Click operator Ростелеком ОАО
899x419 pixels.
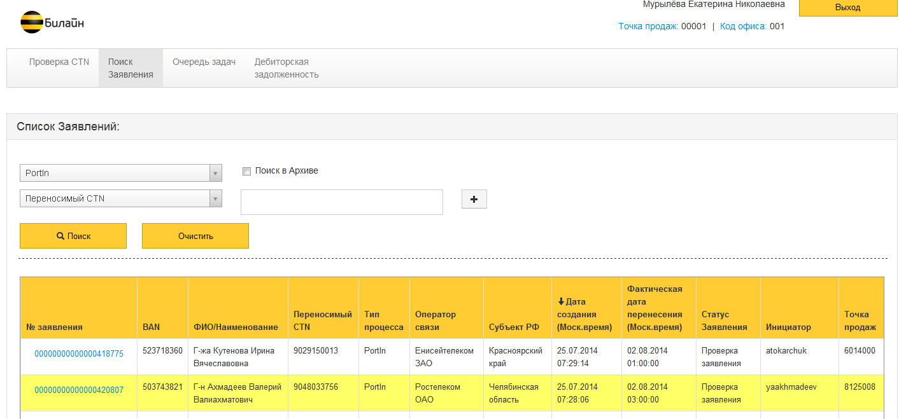pyautogui.click(x=437, y=393)
